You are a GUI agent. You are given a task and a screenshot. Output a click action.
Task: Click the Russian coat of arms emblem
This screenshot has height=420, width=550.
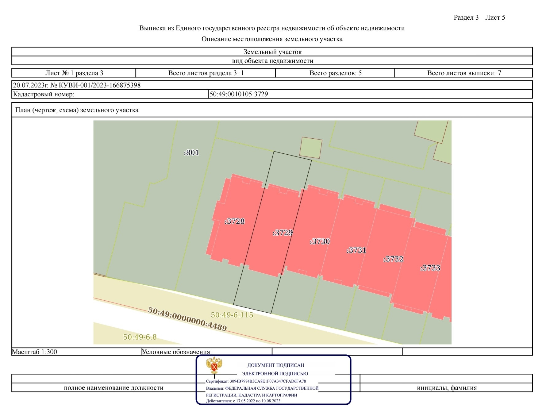click(214, 365)
